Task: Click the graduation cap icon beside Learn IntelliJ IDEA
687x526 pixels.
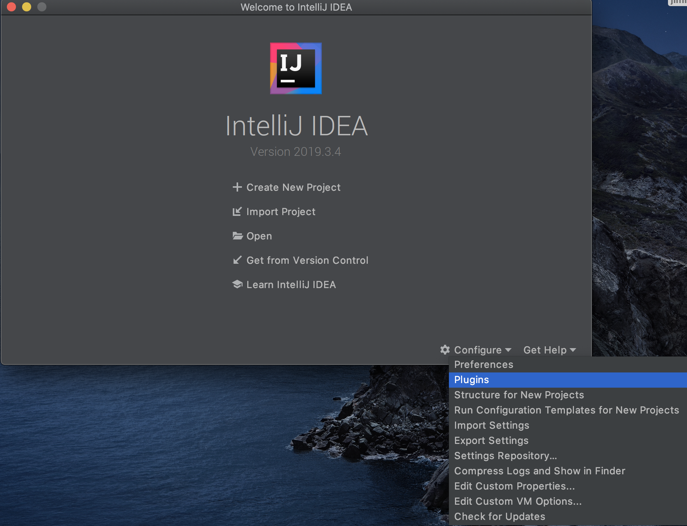Action: coord(237,284)
